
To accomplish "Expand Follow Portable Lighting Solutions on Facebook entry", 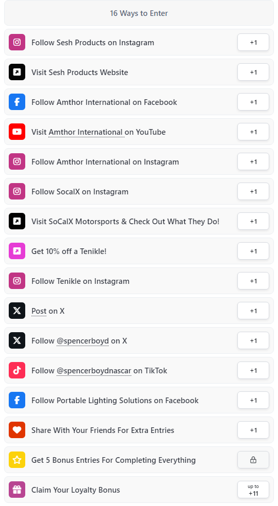I will pyautogui.click(x=139, y=401).
